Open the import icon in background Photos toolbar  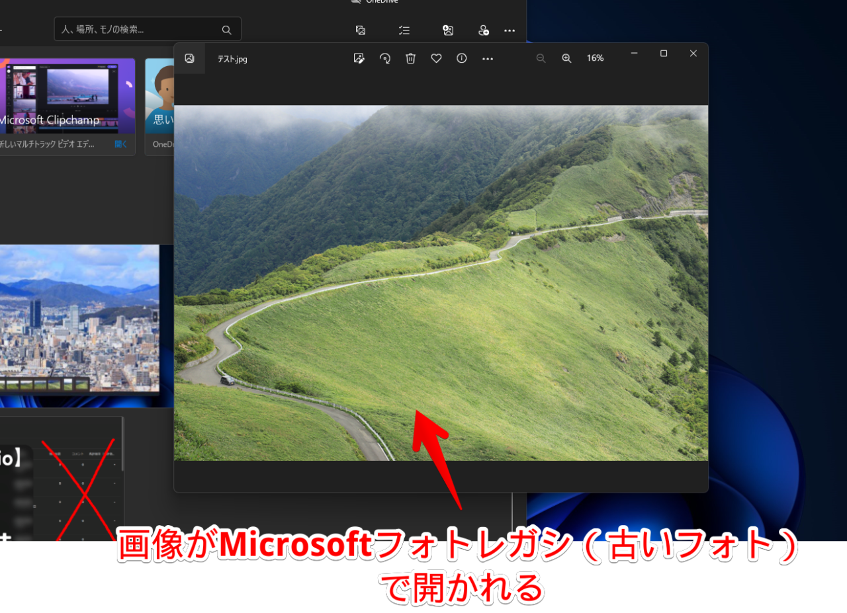(x=448, y=30)
